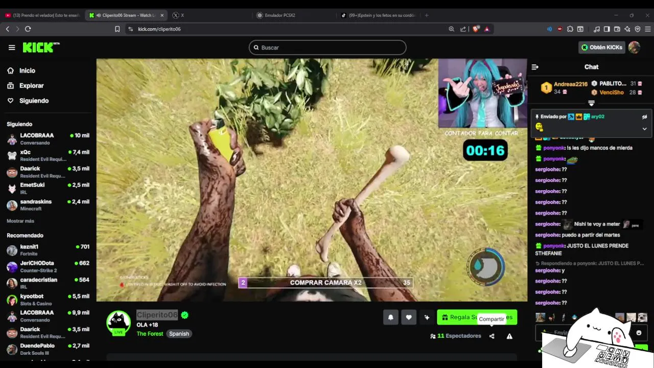Screen dimensions: 654x368
Task: Switch to Emulador PCSX2 browser tab
Action: coord(294,15)
